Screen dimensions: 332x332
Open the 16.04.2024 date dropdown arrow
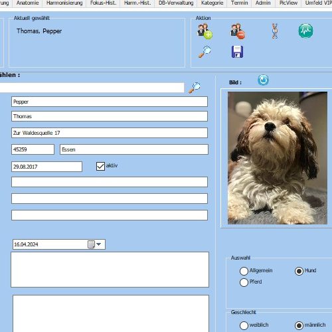(x=99, y=244)
